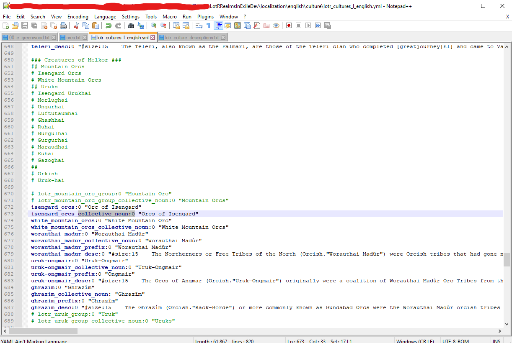Click the vertical scrollbar thumb
This screenshot has width=512, height=343.
pyautogui.click(x=507, y=259)
